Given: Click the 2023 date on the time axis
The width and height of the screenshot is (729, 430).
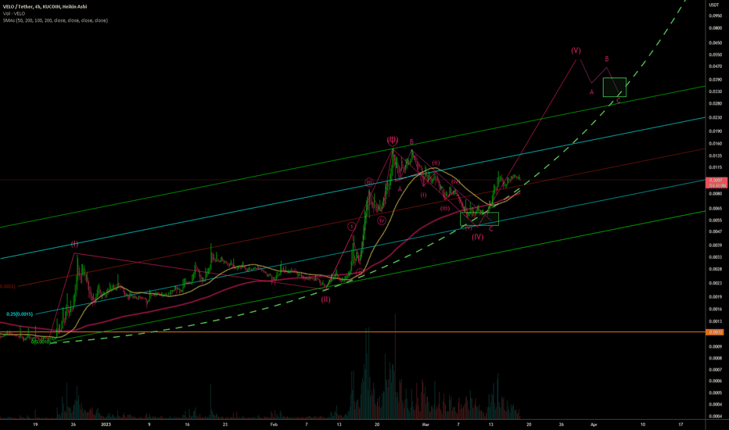Looking at the screenshot, I should click(106, 425).
